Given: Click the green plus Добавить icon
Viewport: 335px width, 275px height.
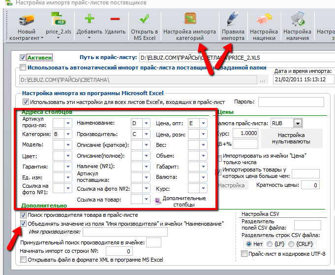Looking at the screenshot, I should pos(90,18).
